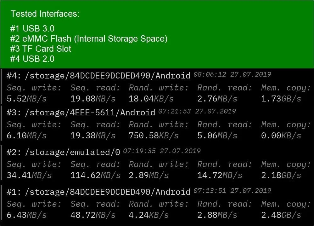Viewport: 314px width, 226px height.
Task: Click the 34.41MB/s sequential write result
Action: 29,175
